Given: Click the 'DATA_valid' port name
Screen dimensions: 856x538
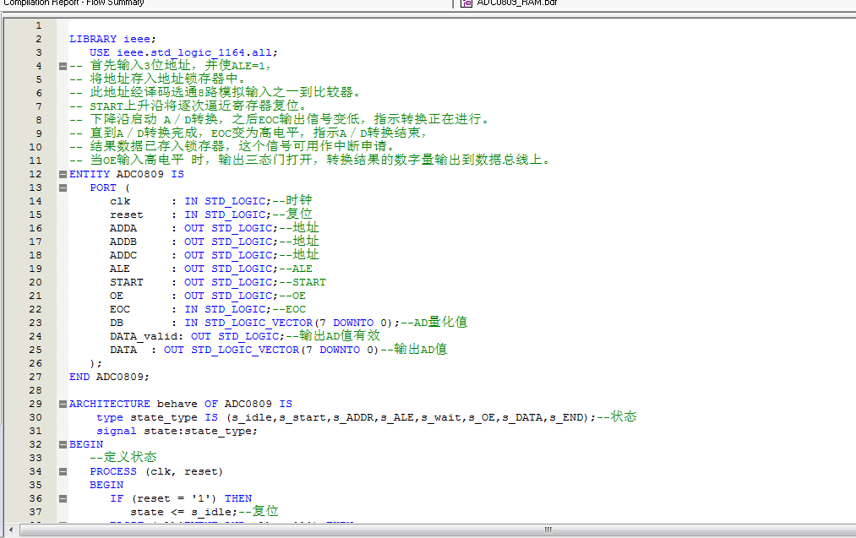Looking at the screenshot, I should pyautogui.click(x=144, y=337).
